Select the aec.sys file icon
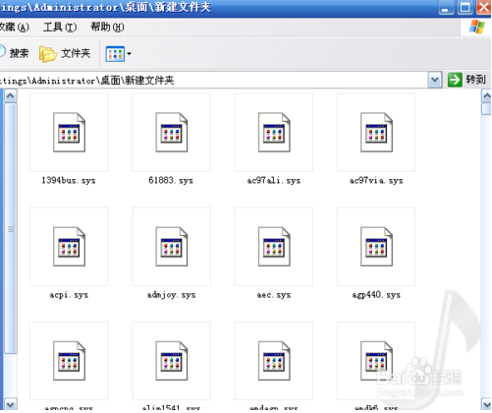This screenshot has width=492, height=413. [274, 247]
